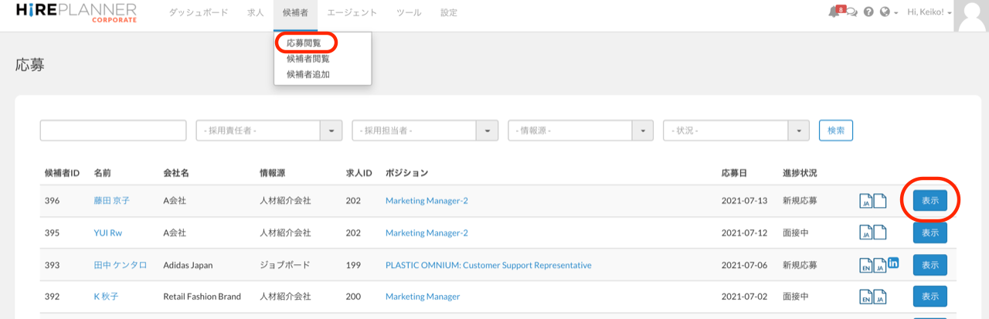Viewport: 989px width, 319px height.
Task: Open the notifications bell with badge 8
Action: point(834,12)
